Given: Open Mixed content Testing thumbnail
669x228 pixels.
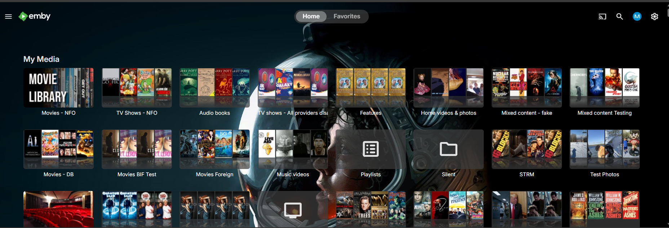Looking at the screenshot, I should [604, 88].
